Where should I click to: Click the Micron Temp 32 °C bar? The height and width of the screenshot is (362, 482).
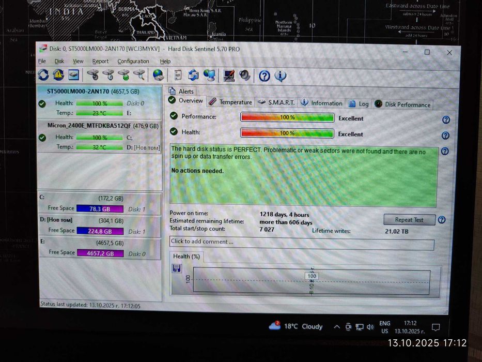click(100, 147)
